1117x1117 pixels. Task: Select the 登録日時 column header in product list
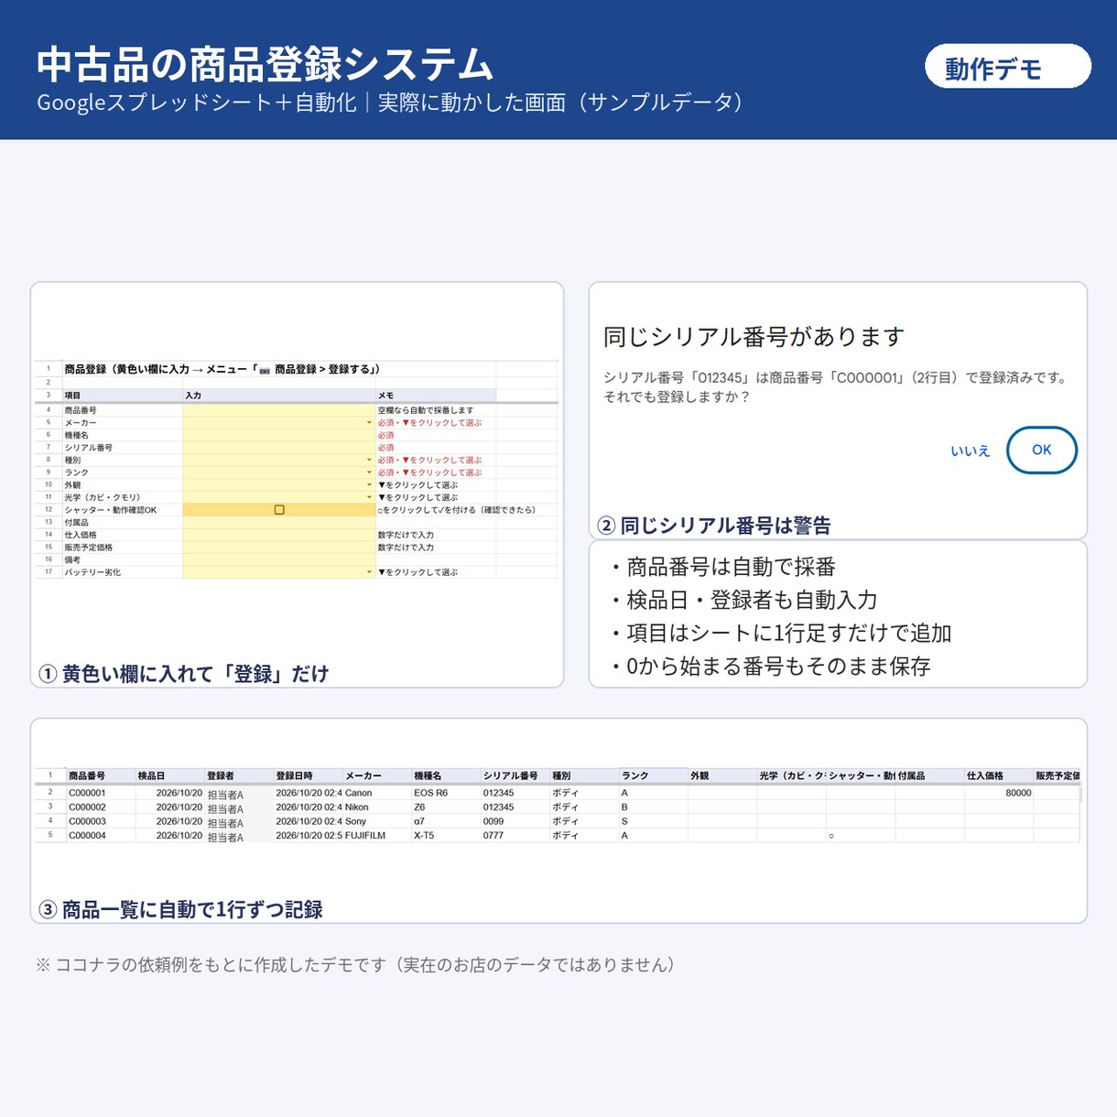(308, 775)
